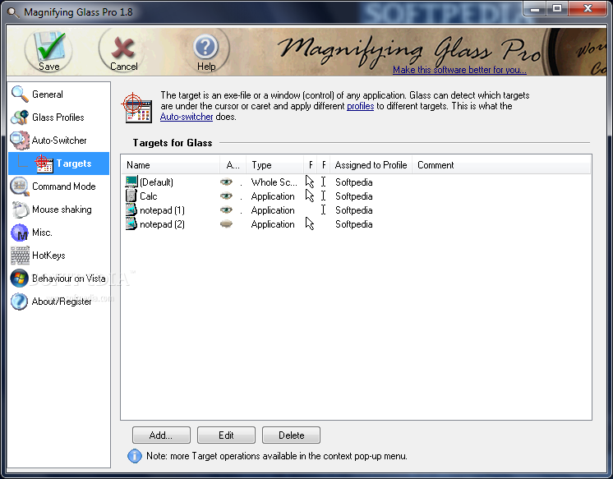Click caret icon in (Default) row
This screenshot has height=479, width=613.
pos(323,182)
